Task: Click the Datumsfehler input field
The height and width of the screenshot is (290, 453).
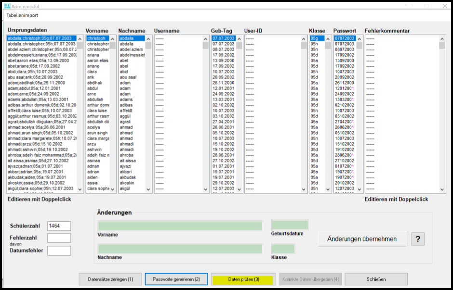Action: point(59,251)
